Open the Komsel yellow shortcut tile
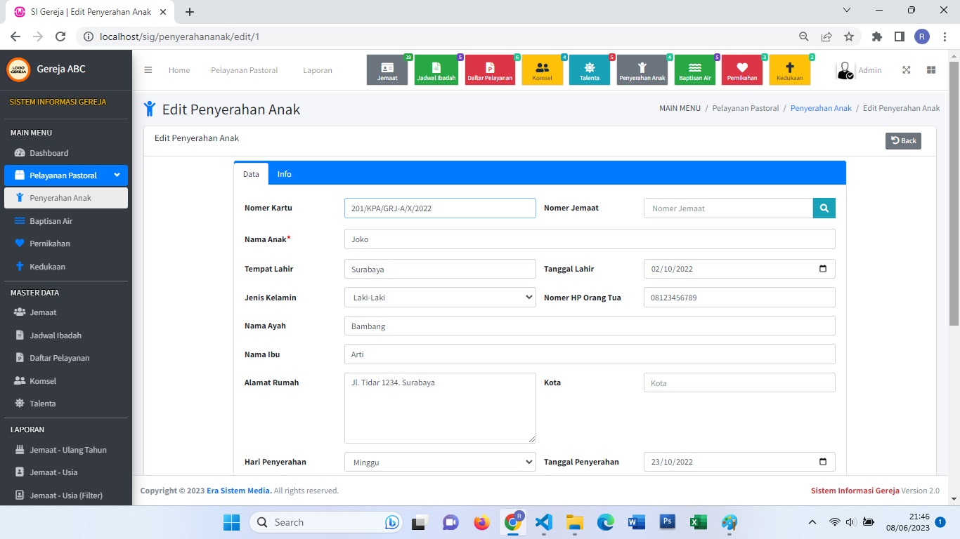960x539 pixels. click(542, 70)
